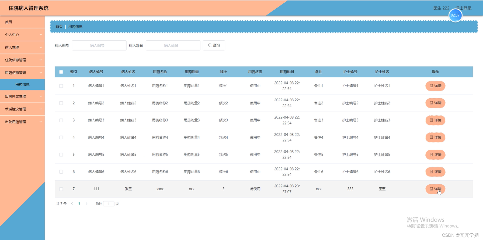Image resolution: width=483 pixels, height=240 pixels.
Task: Click the 病人姓名1 cell
Action: click(128, 86)
